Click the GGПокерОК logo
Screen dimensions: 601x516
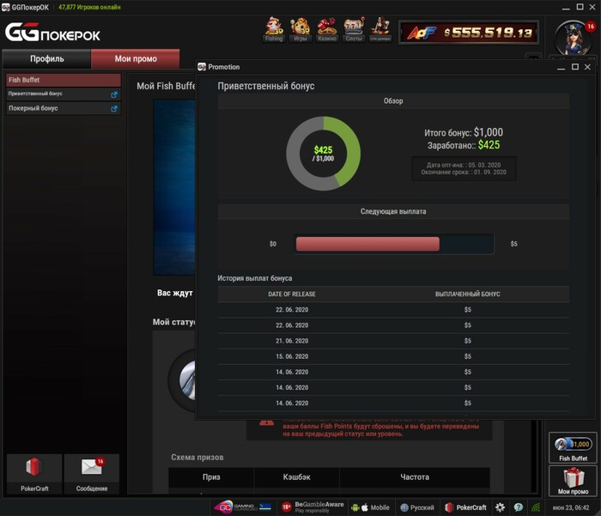pos(52,33)
